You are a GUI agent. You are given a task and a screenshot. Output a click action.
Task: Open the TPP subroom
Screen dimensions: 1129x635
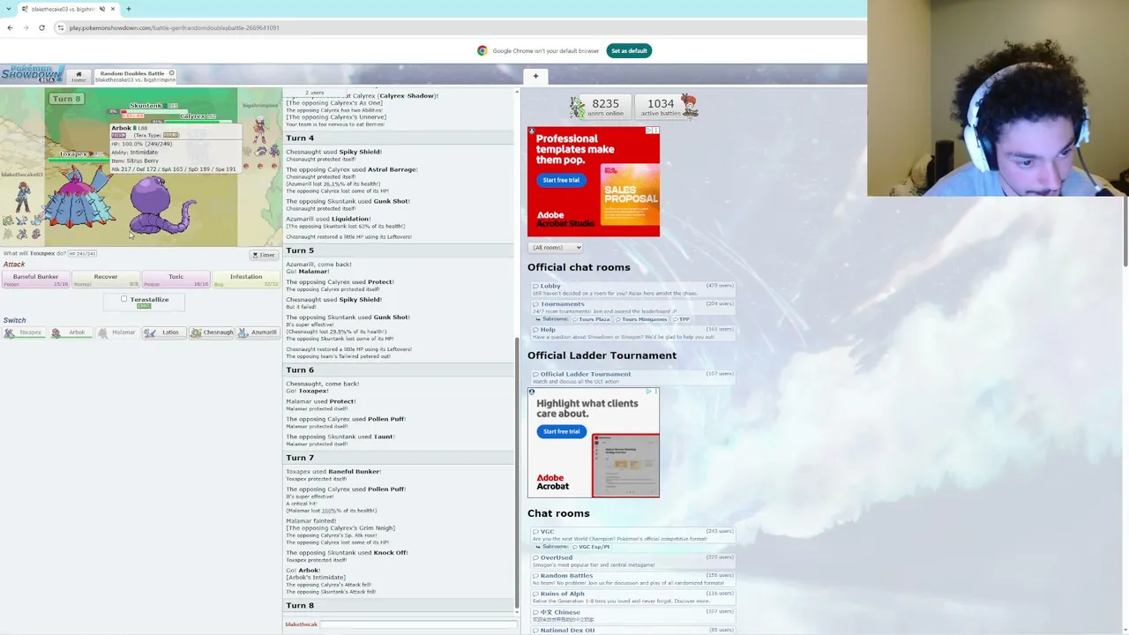pos(684,319)
